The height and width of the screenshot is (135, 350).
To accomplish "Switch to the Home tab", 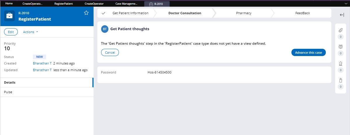I will click(9, 4).
